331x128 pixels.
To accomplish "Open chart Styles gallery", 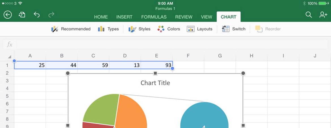I will click(139, 29).
